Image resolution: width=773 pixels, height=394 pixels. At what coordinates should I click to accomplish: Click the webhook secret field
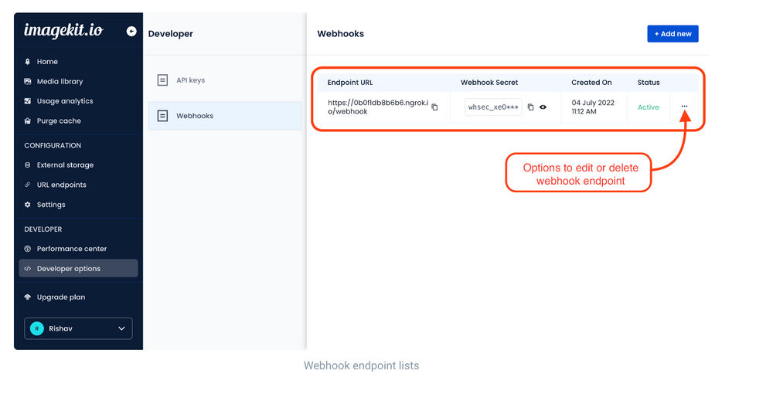click(x=493, y=107)
